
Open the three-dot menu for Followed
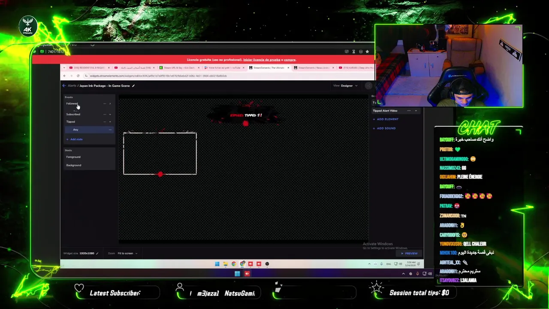coord(105,103)
